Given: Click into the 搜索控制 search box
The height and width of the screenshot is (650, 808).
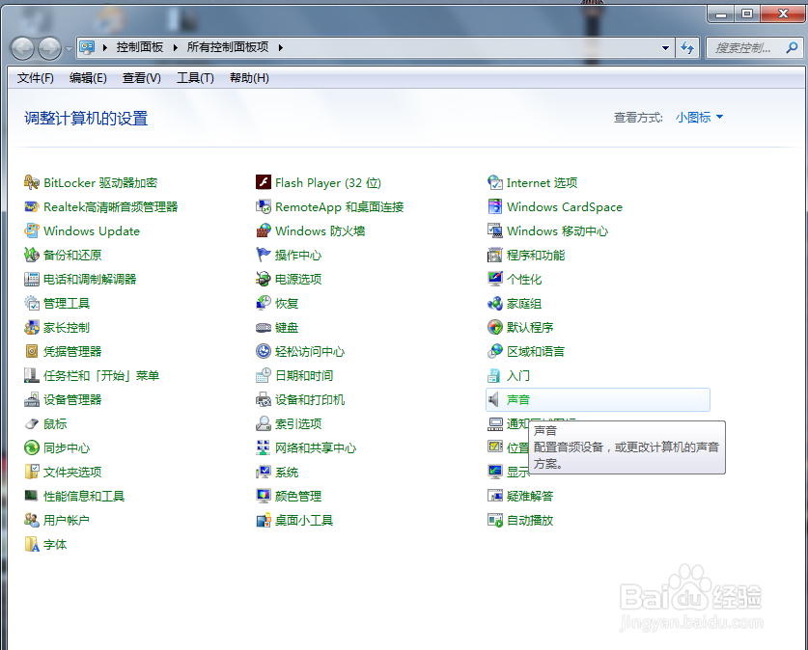Looking at the screenshot, I should point(744,48).
